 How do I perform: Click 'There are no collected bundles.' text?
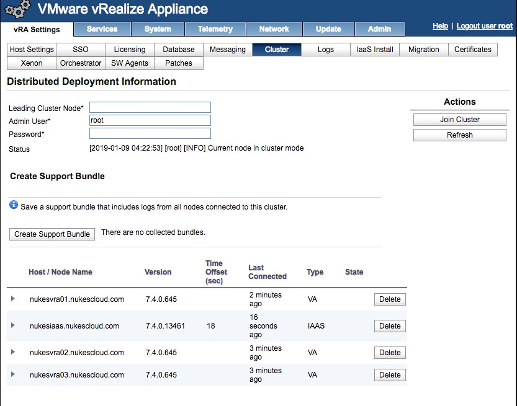(x=153, y=232)
